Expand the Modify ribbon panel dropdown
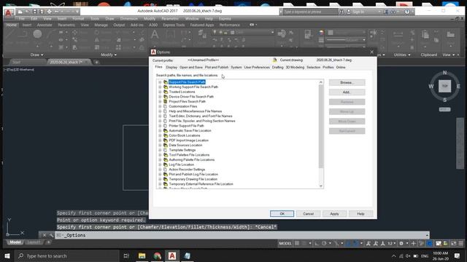The height and width of the screenshot is (262, 467). click(x=109, y=55)
